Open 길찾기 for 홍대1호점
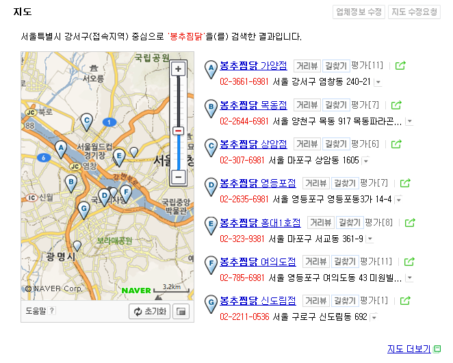Viewport: 453px width, 363px height. point(350,222)
